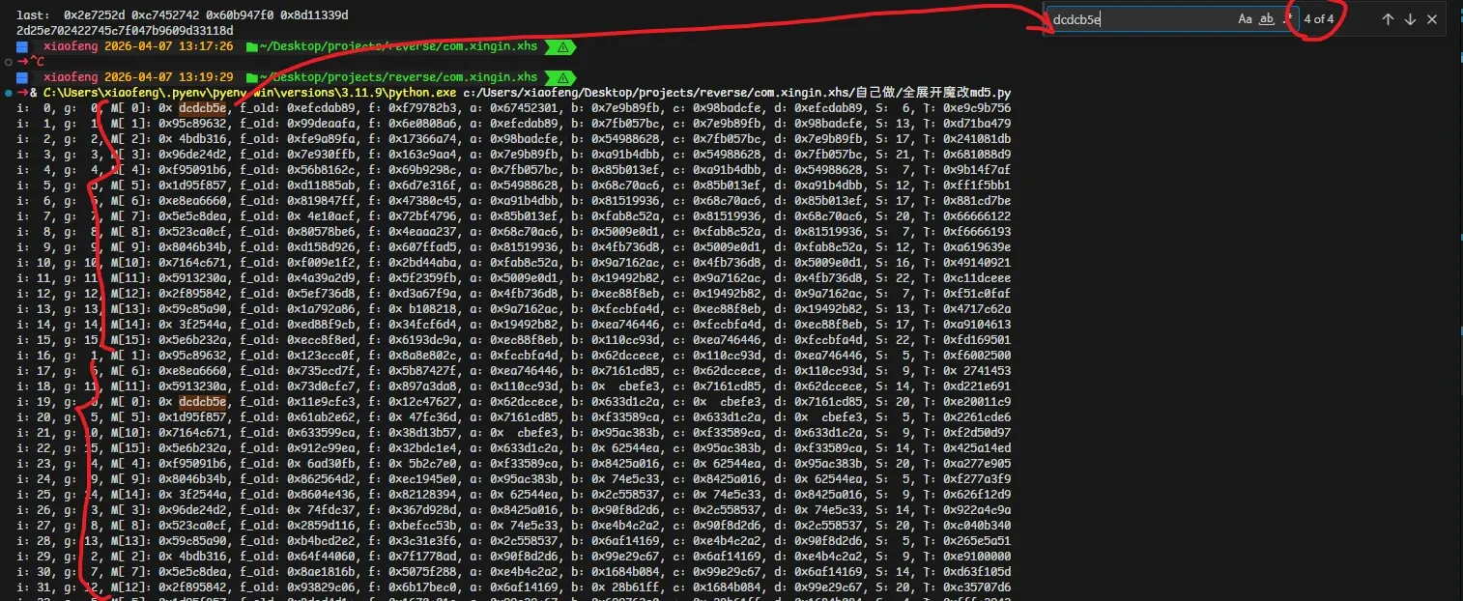
Task: Click f value 0xbefcc53b in row 27
Action: [x=422, y=526]
